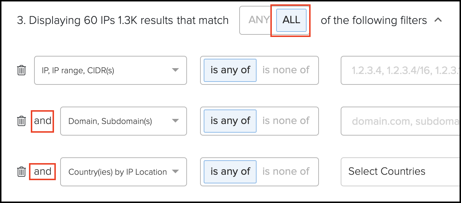
Task: Click 'and' operator before Domain filter
Action: pos(42,121)
